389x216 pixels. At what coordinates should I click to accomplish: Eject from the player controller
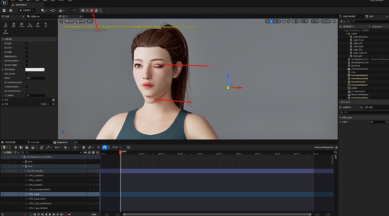96,10
